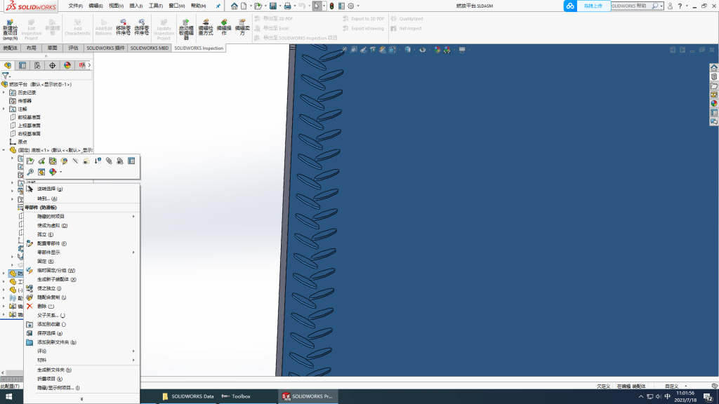Image resolution: width=719 pixels, height=404 pixels.
Task: Click the 拖拽上传 upload button
Action: click(592, 6)
